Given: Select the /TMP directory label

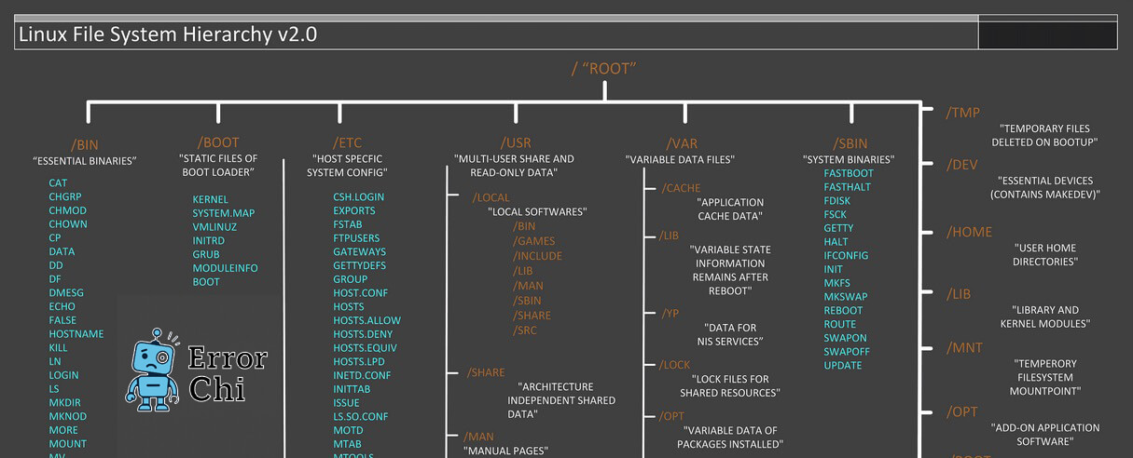Looking at the screenshot, I should [x=963, y=113].
